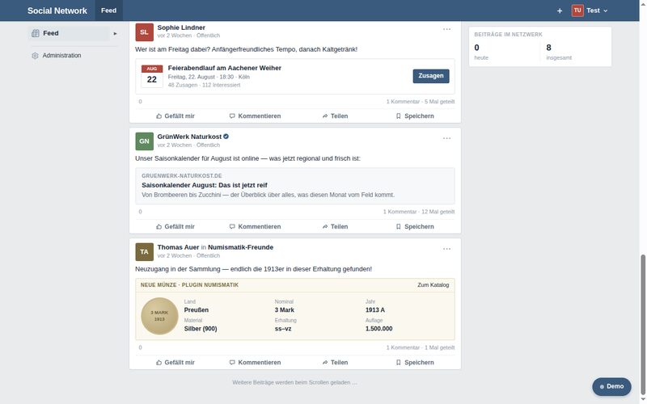Click the insgesamt posts count 8

[548, 48]
